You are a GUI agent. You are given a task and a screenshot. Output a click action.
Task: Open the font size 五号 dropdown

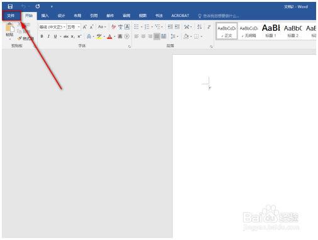[x=74, y=27]
